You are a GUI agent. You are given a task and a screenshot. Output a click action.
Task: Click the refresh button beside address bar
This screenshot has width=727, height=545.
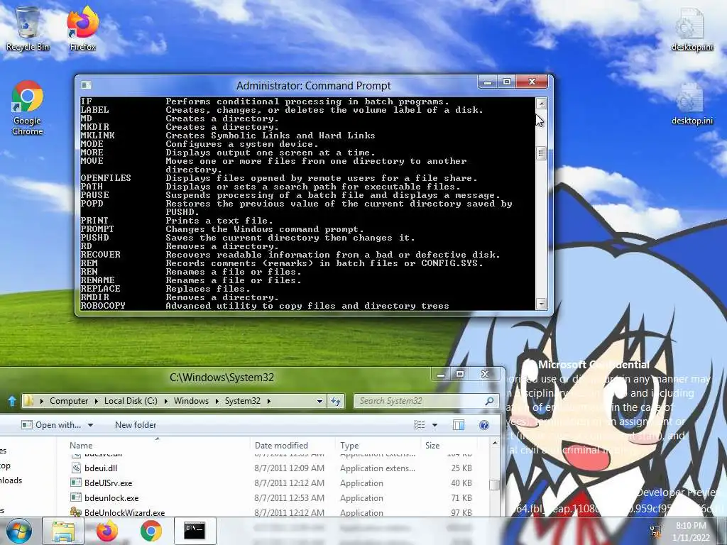[x=336, y=401]
